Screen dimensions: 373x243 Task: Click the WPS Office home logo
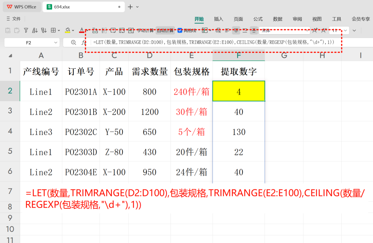pos(22,7)
